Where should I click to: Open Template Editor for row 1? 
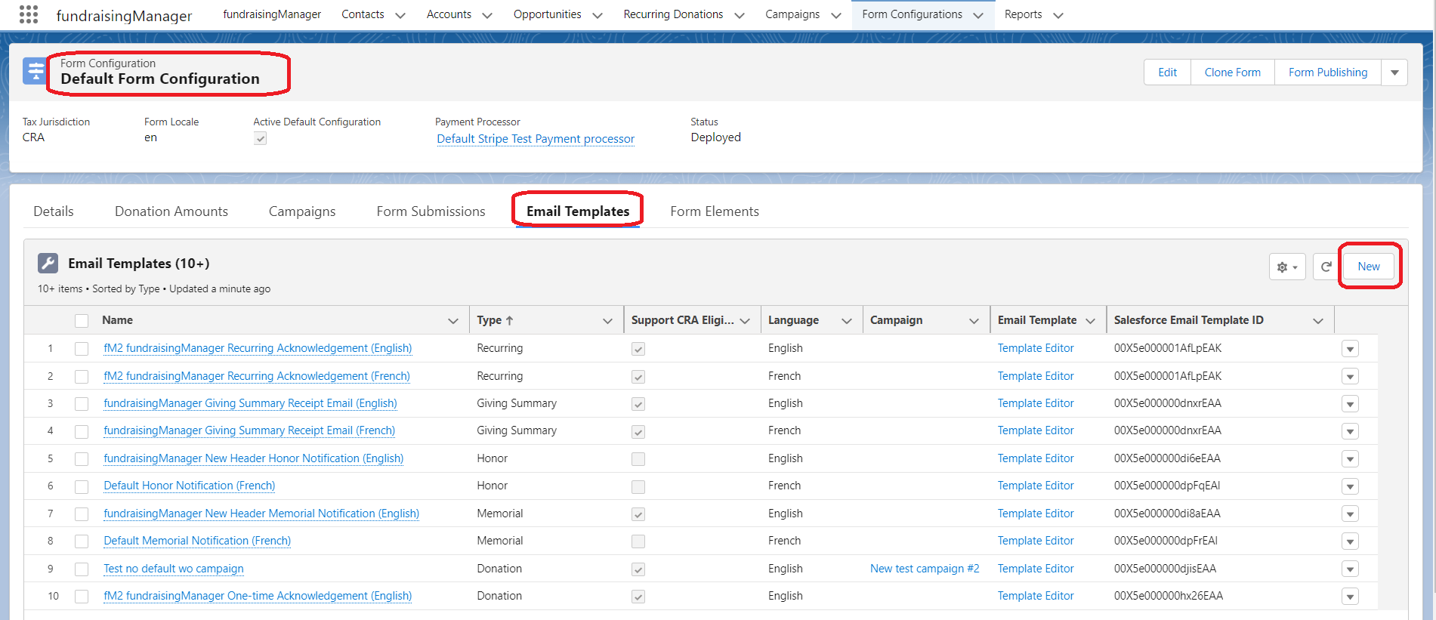[x=1036, y=348]
